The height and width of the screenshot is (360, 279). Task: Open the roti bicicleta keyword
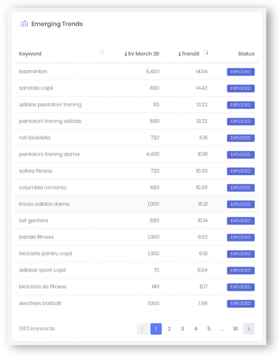34,137
